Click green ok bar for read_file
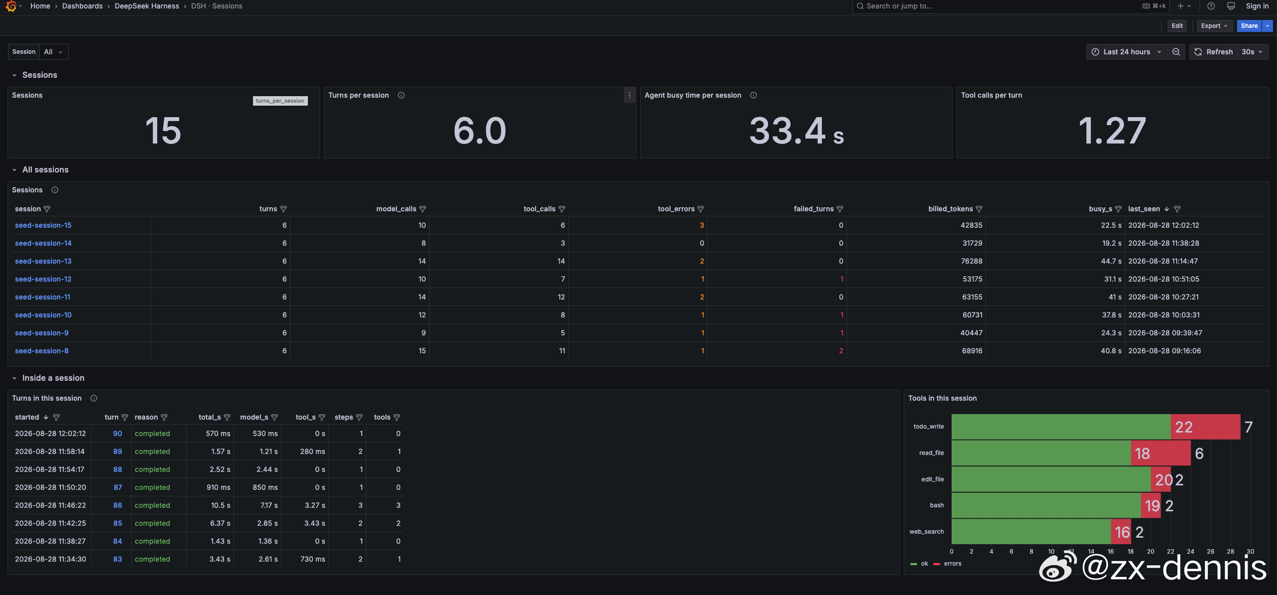1277x595 pixels. (x=1041, y=453)
